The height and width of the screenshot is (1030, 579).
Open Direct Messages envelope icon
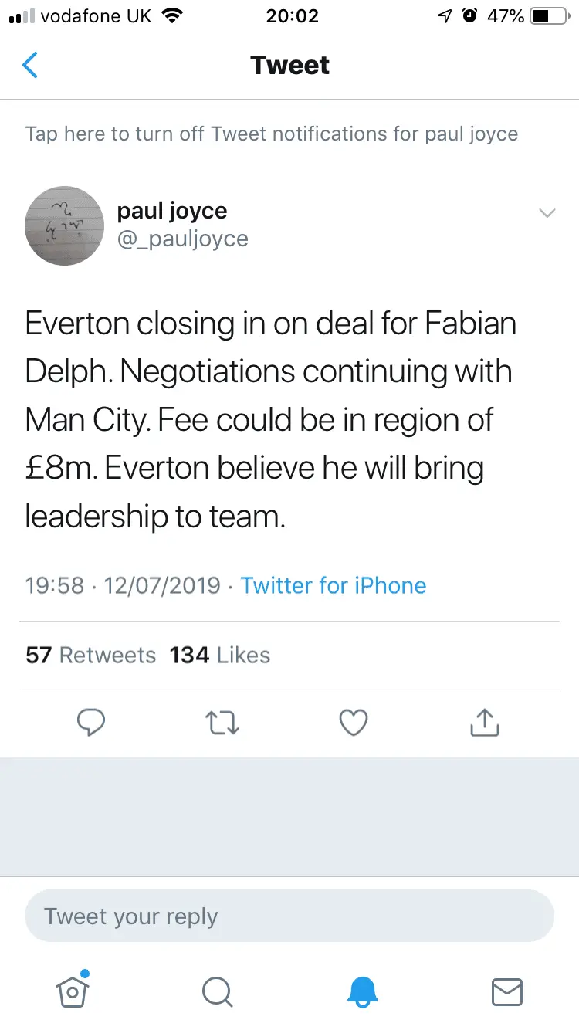507,991
